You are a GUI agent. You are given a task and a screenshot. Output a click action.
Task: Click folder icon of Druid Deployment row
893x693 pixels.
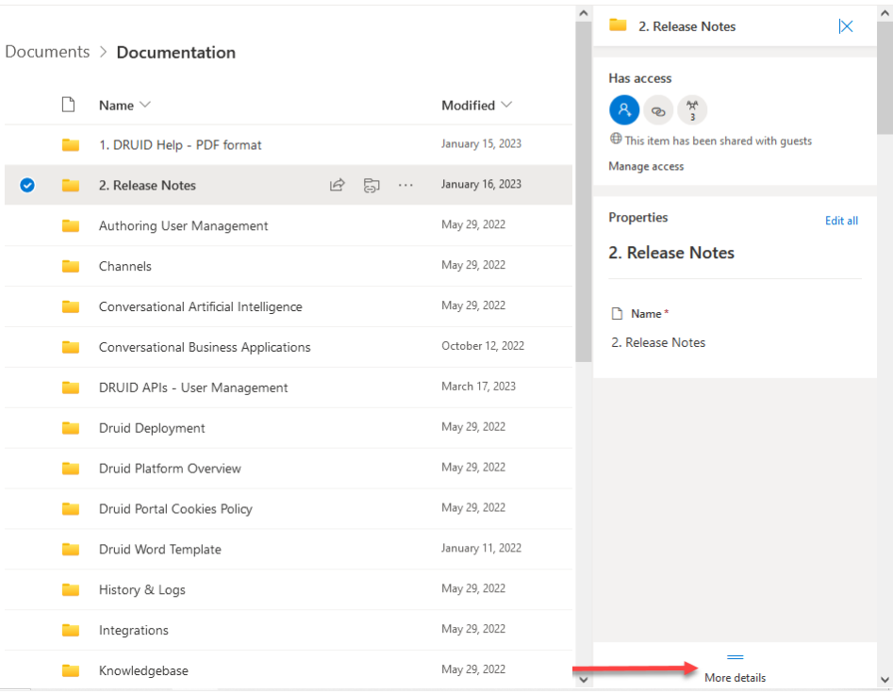(x=71, y=428)
